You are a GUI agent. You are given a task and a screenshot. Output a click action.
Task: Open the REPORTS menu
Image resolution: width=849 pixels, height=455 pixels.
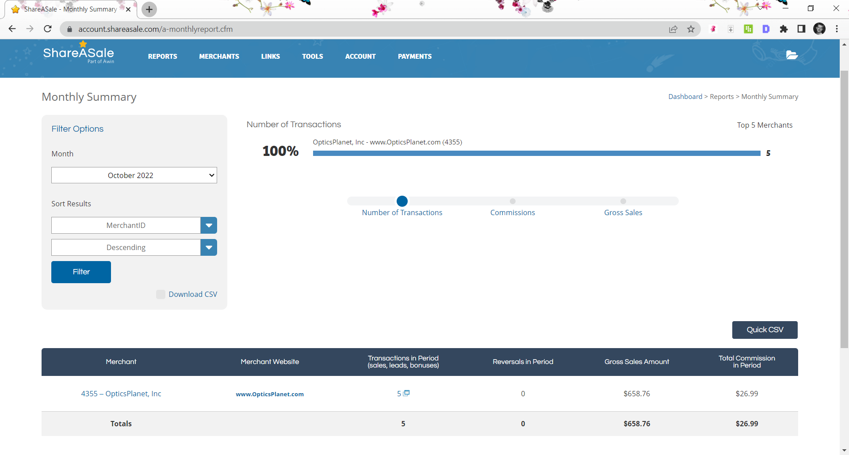(x=162, y=57)
